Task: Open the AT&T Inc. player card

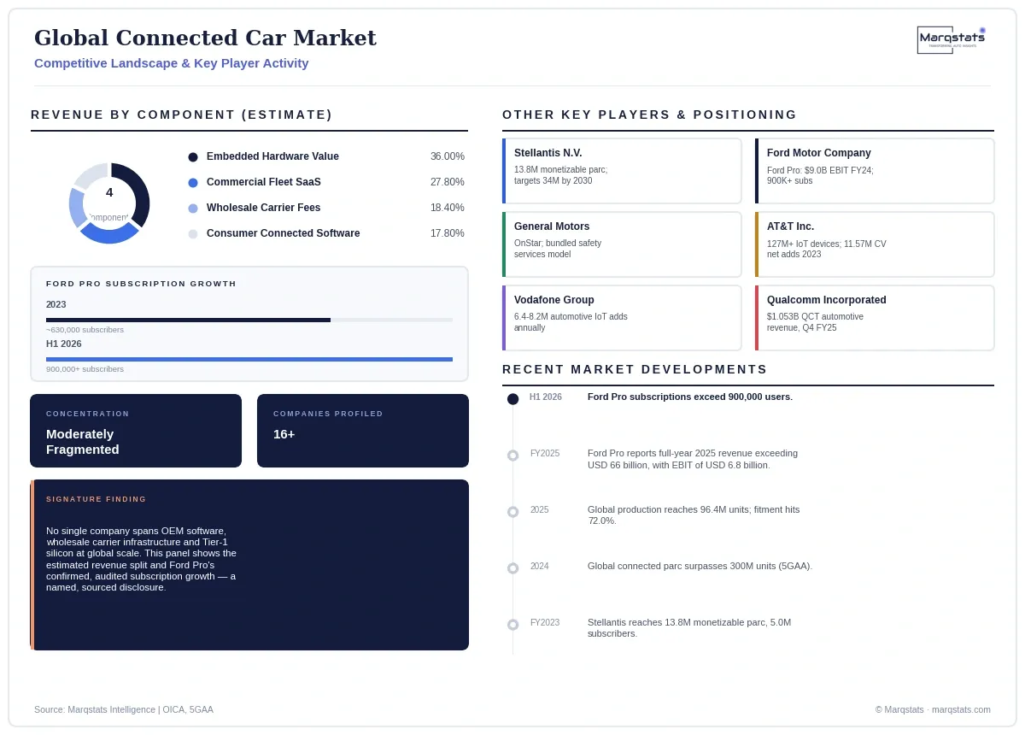Action: pos(875,244)
